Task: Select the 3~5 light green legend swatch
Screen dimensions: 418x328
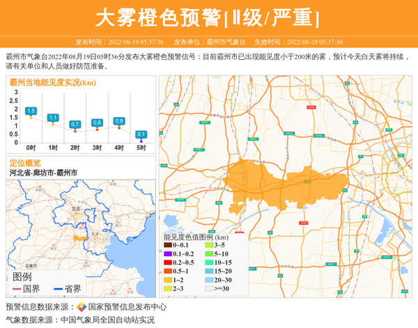Action: [x=208, y=245]
